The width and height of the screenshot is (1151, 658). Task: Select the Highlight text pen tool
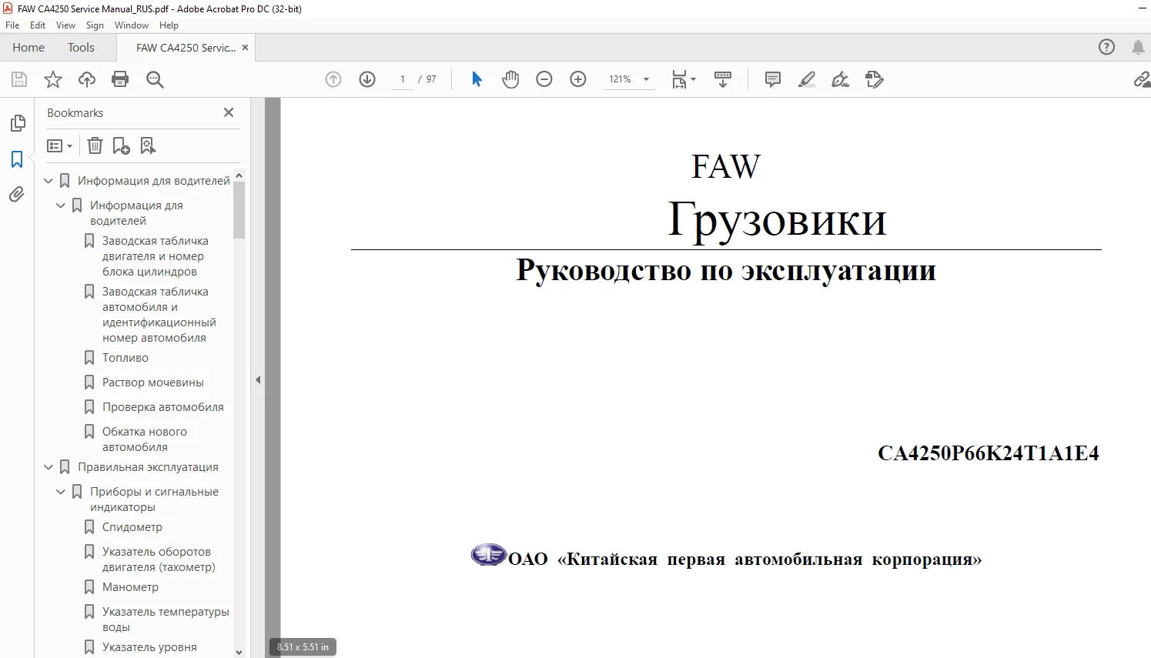pos(807,79)
